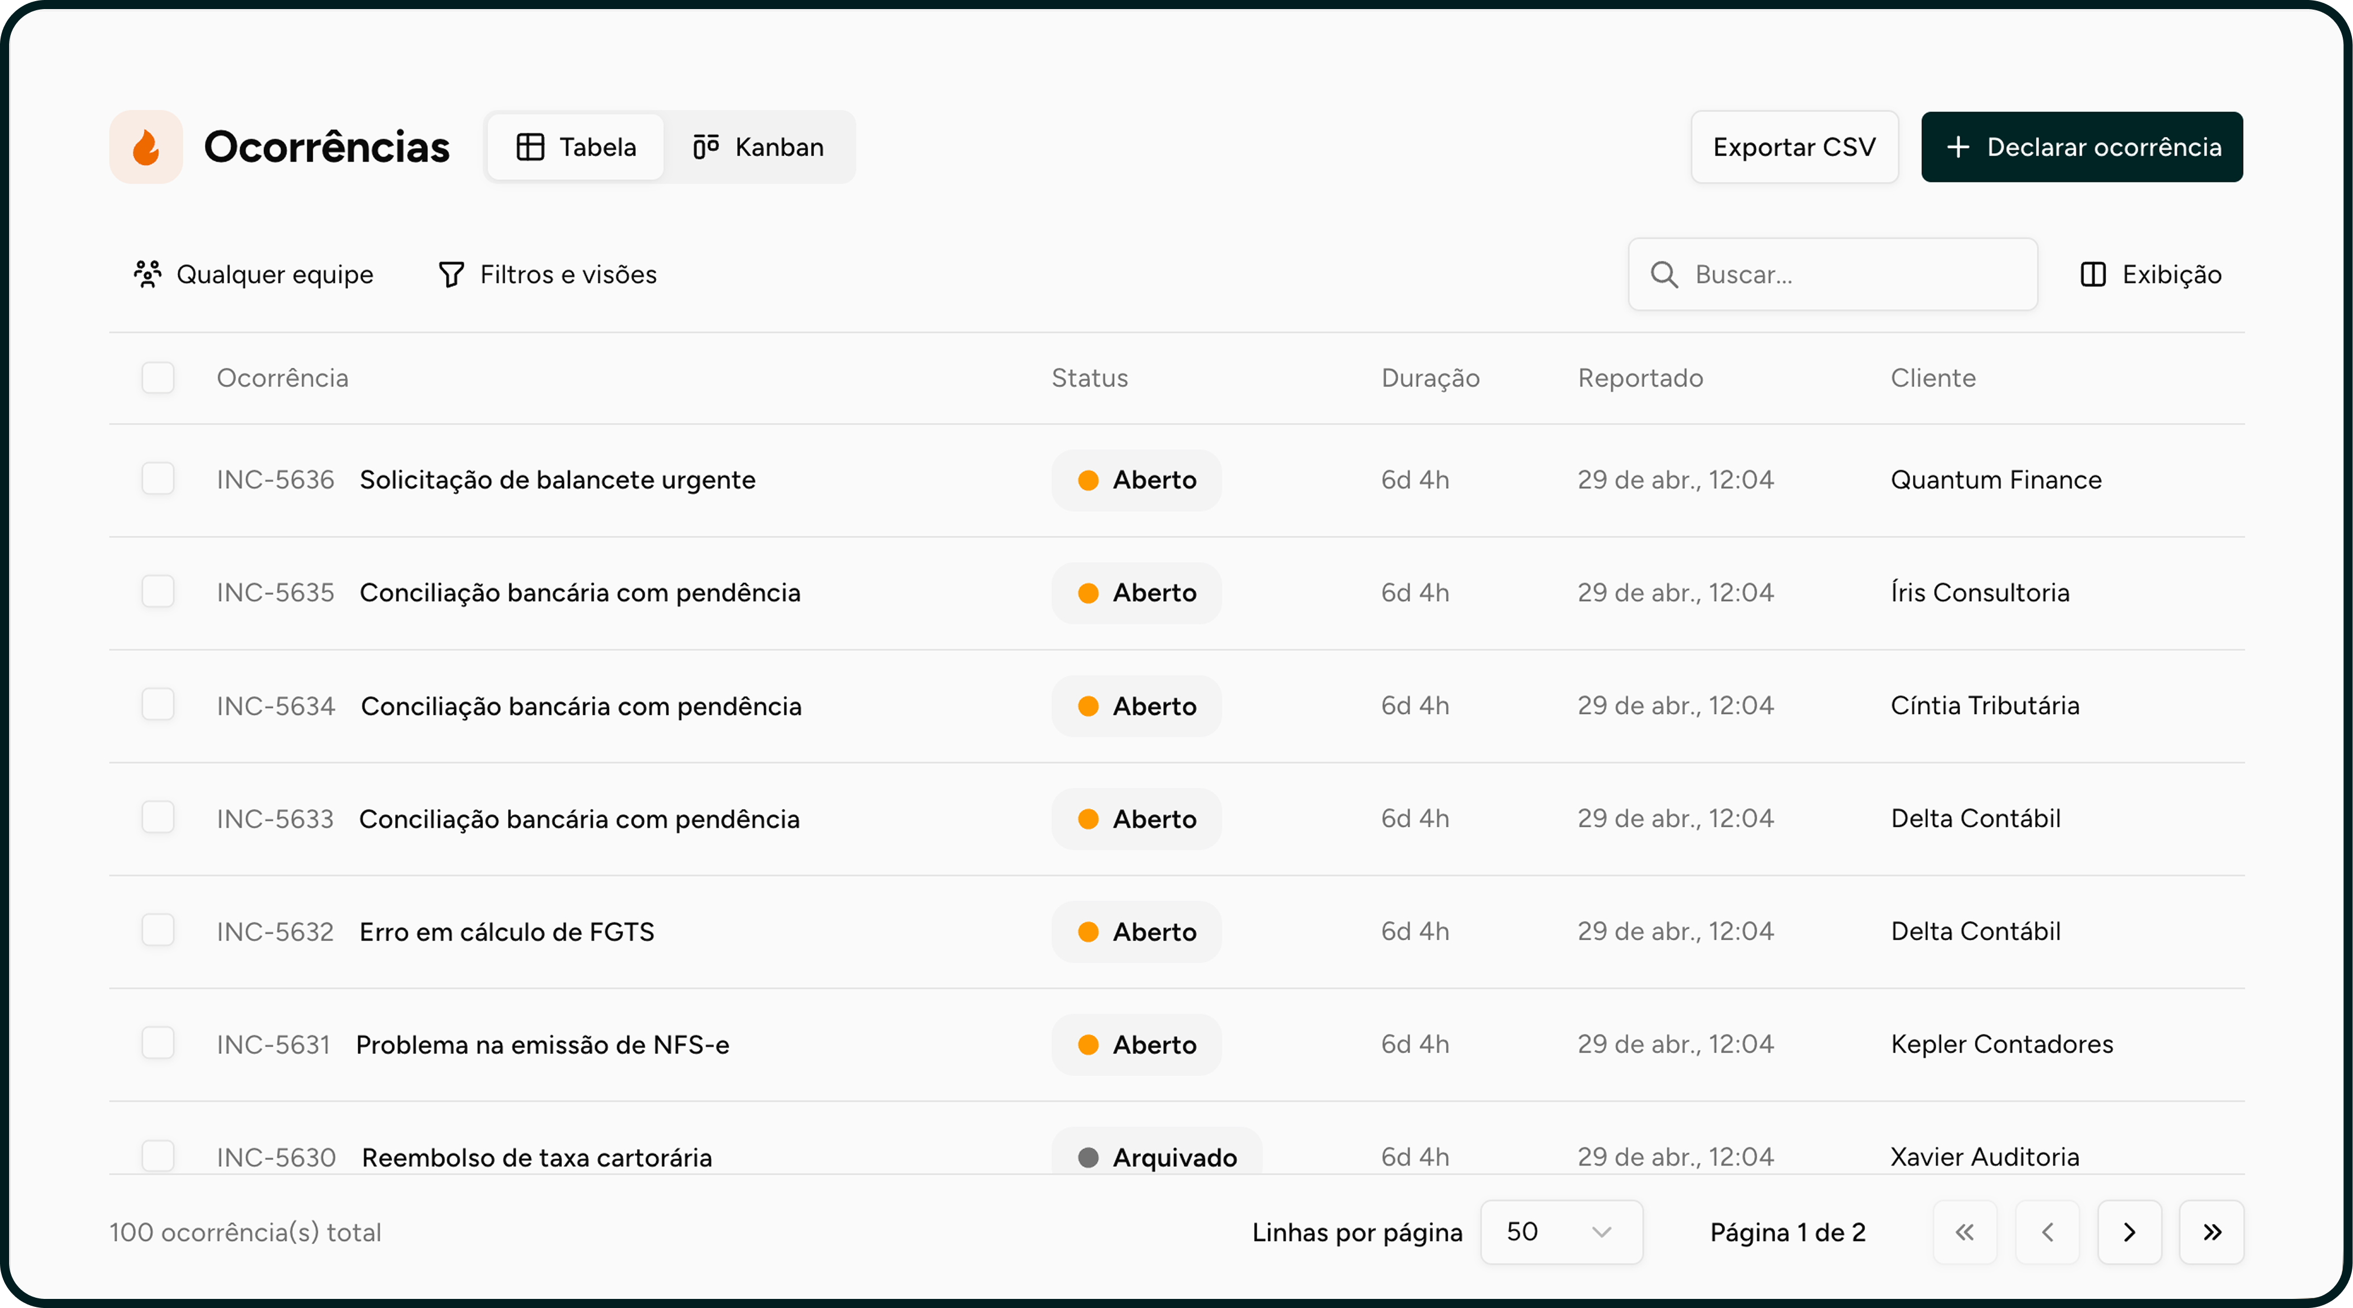The width and height of the screenshot is (2353, 1308).
Task: Click the INC-5632 identifier
Action: coord(275,932)
